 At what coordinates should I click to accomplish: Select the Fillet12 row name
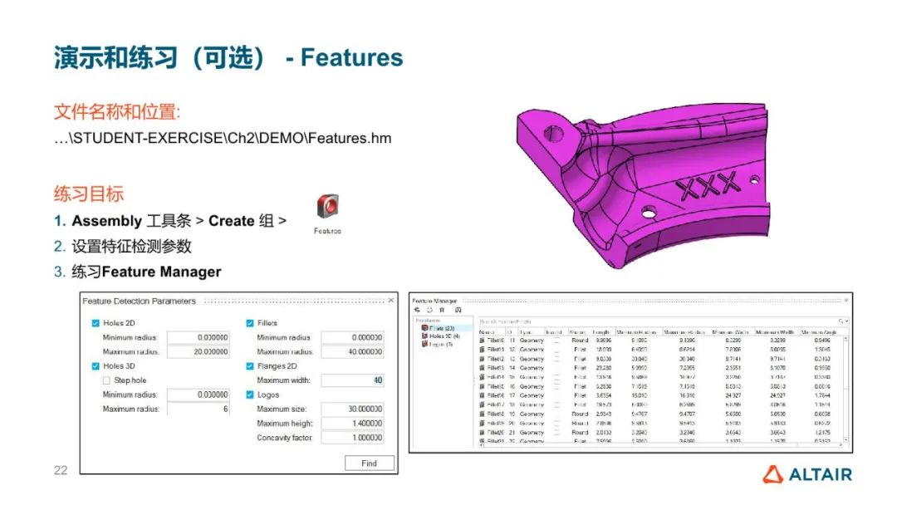pyautogui.click(x=495, y=359)
